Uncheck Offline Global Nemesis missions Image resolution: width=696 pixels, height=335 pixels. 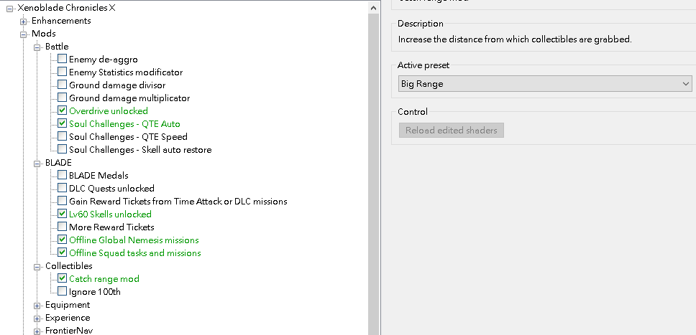click(62, 240)
